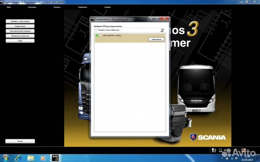Show hidden tray icons arrow
The image size is (260, 162).
click(x=222, y=158)
